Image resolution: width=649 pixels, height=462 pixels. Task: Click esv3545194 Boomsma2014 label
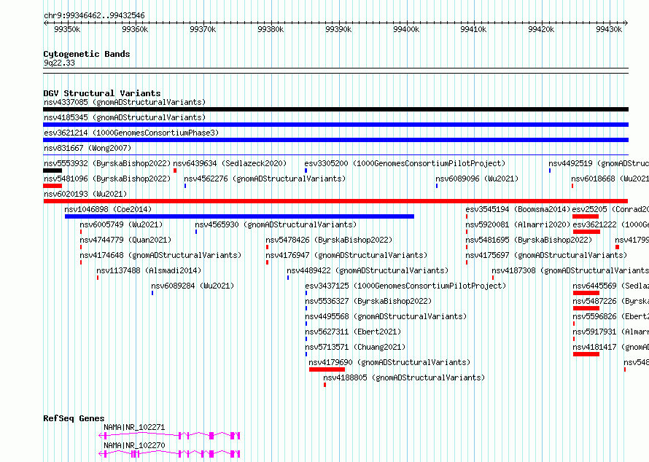(x=518, y=209)
